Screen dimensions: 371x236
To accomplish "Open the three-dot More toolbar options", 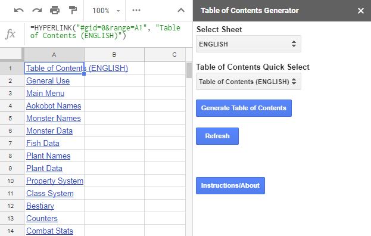I will (x=136, y=10).
